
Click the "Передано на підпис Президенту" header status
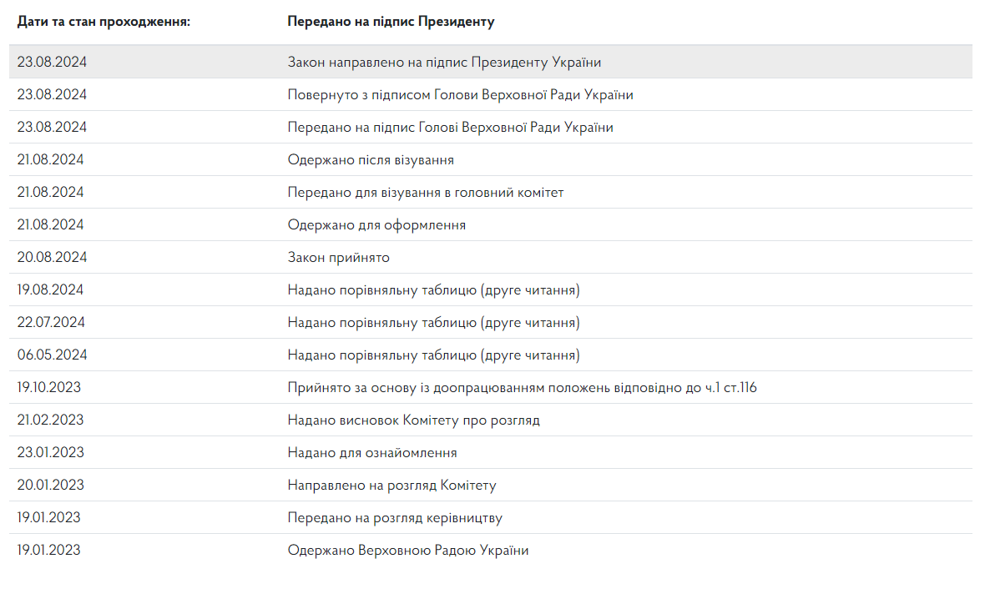[x=391, y=22]
